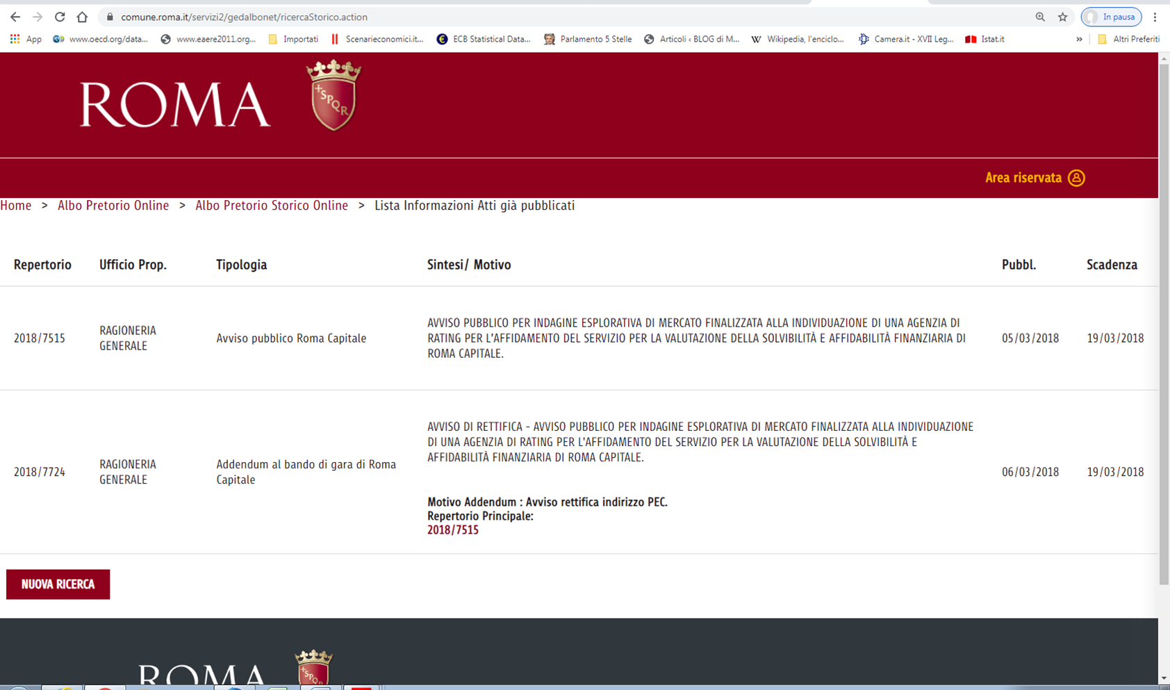The height and width of the screenshot is (690, 1170).
Task: Click the SPQR crest in the header
Action: (334, 95)
